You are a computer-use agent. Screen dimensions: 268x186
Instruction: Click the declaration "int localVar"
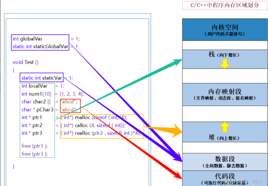coord(35,86)
